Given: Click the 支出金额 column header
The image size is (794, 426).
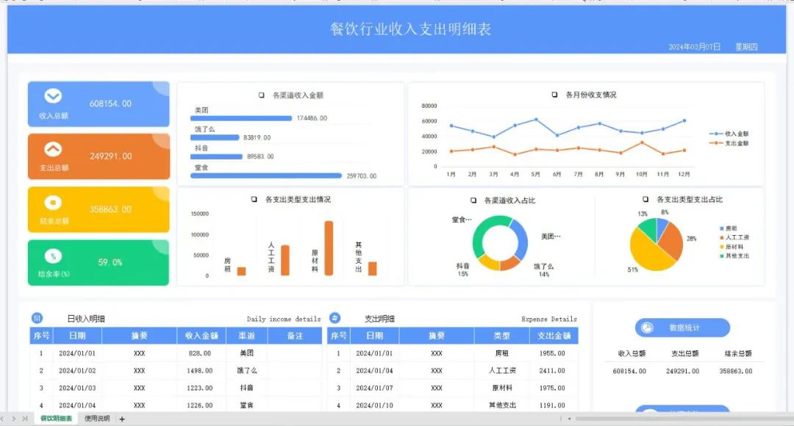Looking at the screenshot, I should [554, 336].
